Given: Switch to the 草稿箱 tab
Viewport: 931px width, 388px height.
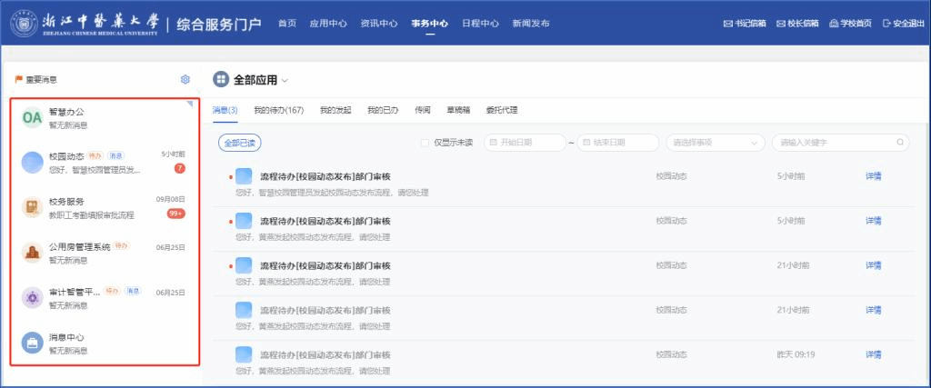Looking at the screenshot, I should tap(458, 110).
